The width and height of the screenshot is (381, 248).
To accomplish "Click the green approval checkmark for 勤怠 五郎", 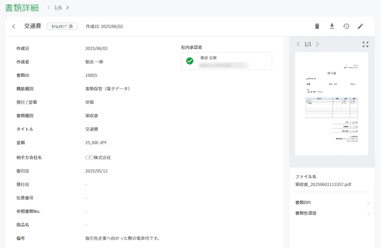I will click(190, 61).
